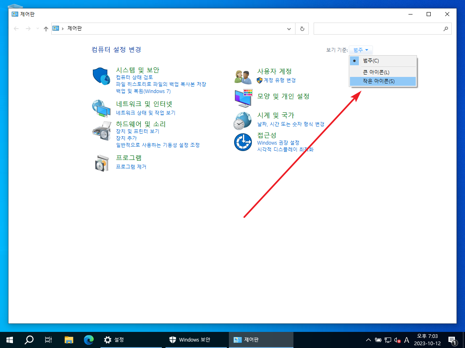Open 사용자 계정 heading
This screenshot has width=465, height=348.
[x=274, y=71]
